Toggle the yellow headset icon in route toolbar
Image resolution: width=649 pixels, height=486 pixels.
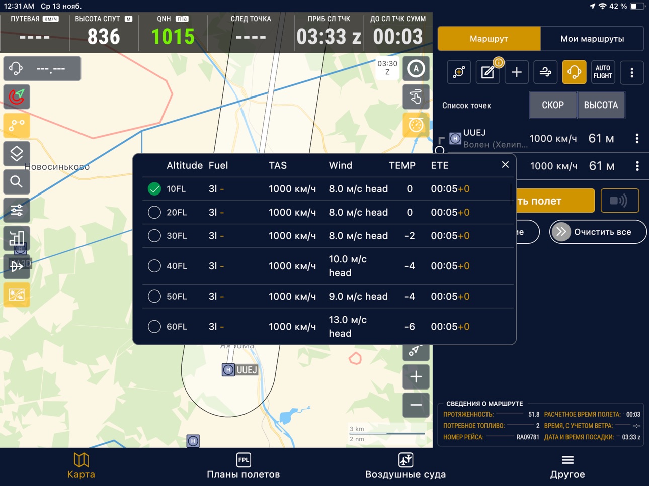pyautogui.click(x=574, y=72)
